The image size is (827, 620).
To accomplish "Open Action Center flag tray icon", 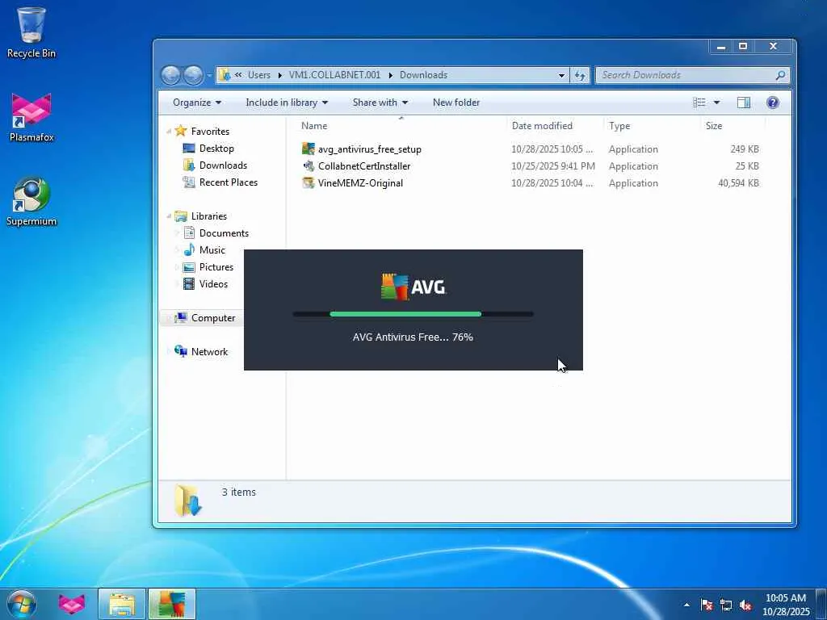I will (707, 605).
